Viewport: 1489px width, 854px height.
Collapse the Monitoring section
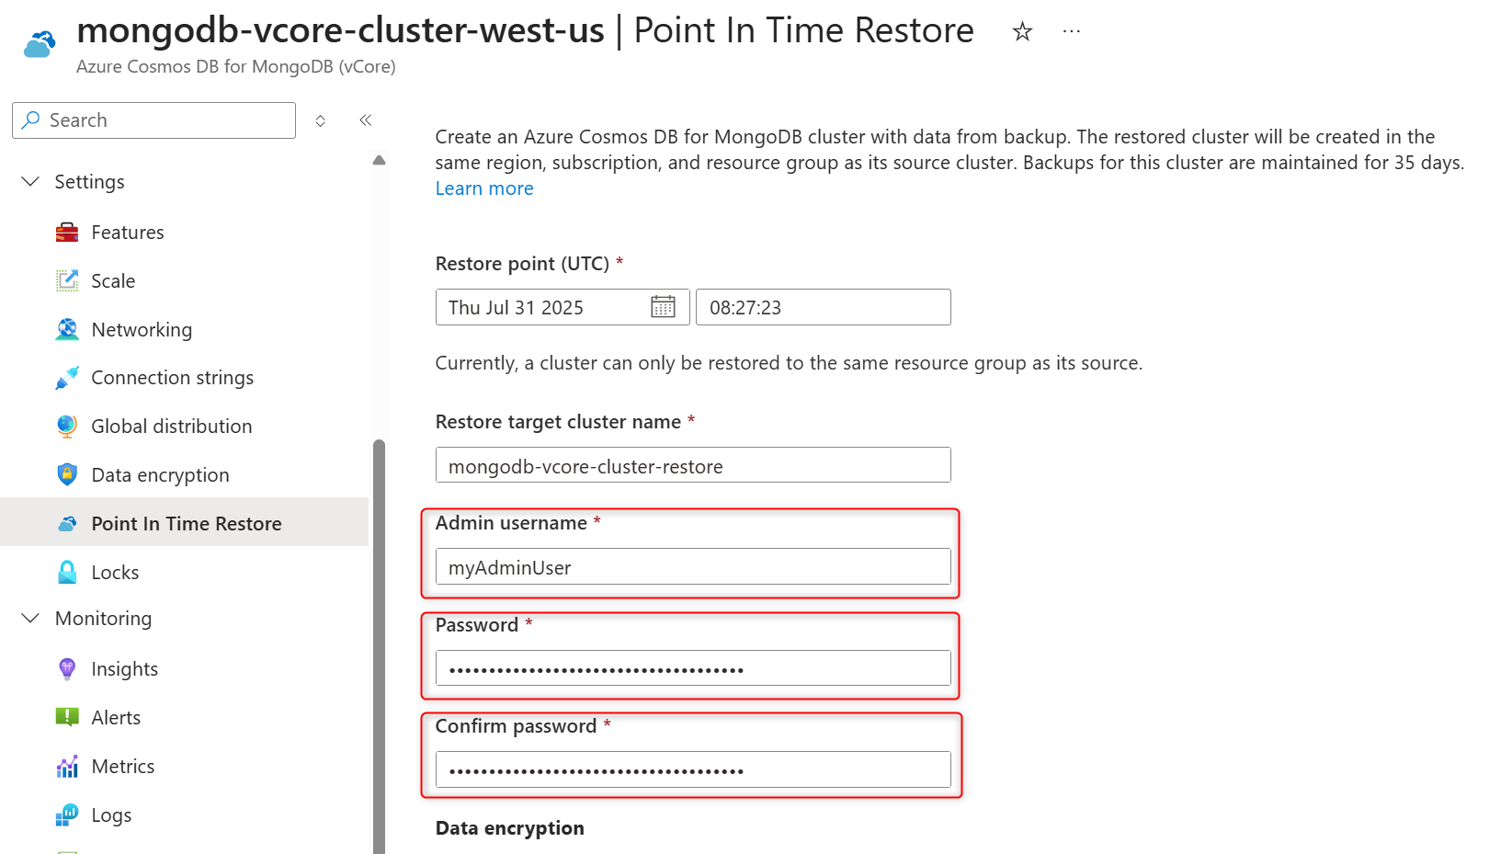(x=30, y=618)
